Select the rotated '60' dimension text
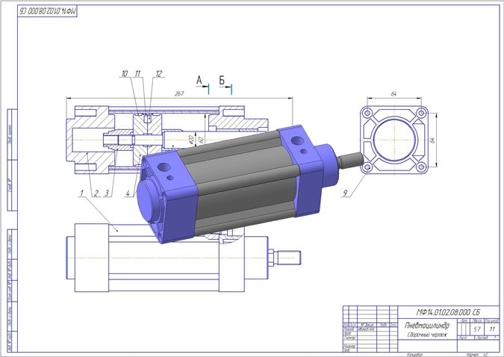This screenshot has height=357, width=504. [x=201, y=140]
